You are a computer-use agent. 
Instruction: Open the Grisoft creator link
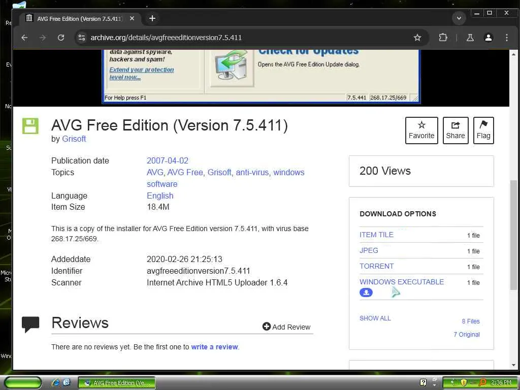point(74,139)
